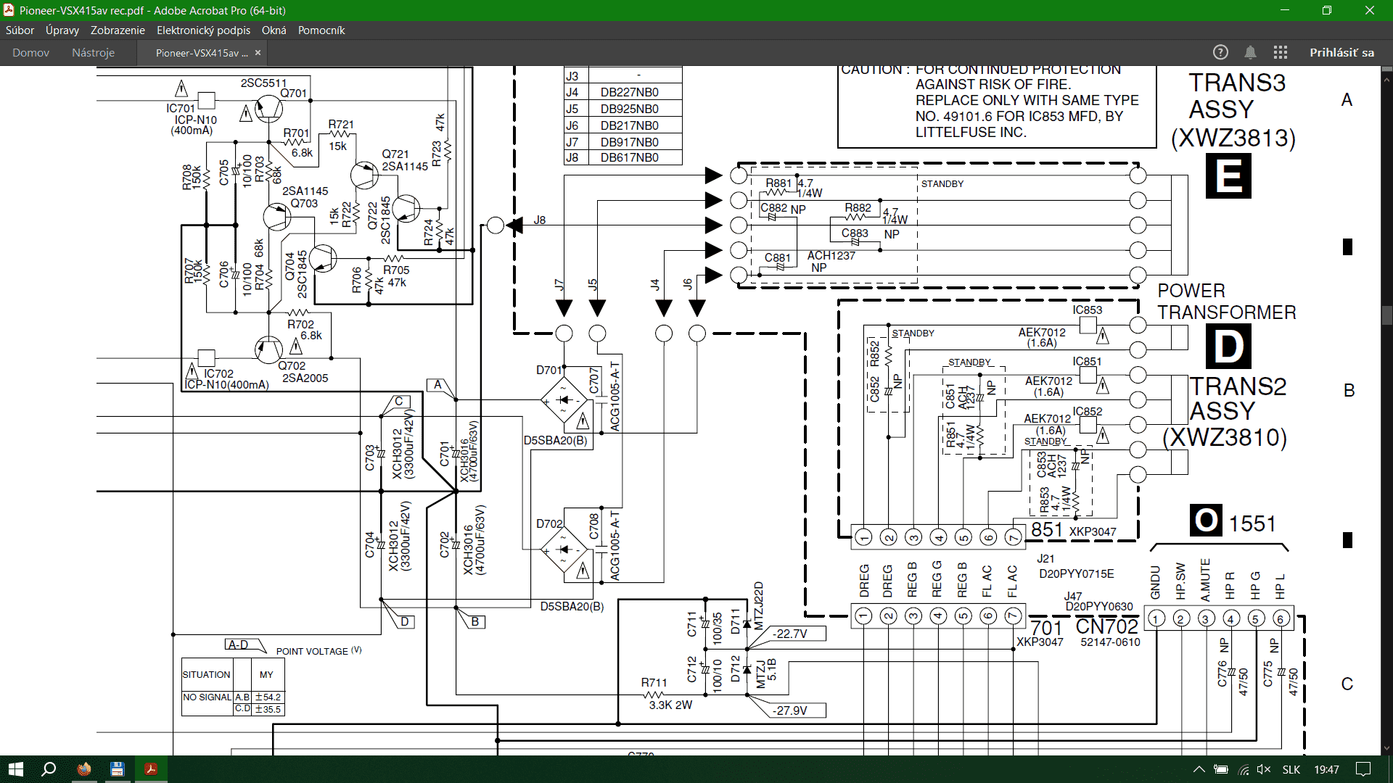This screenshot has width=1393, height=783.
Task: Click the Windows Start button
Action: click(x=15, y=769)
